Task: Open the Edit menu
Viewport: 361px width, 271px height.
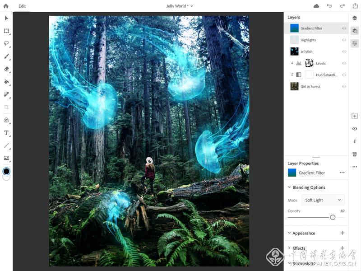Action: tap(22, 6)
